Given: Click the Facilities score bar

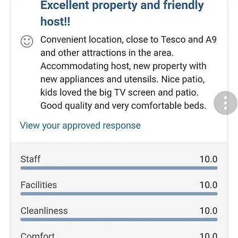Looking at the screenshot, I should click(119, 194).
